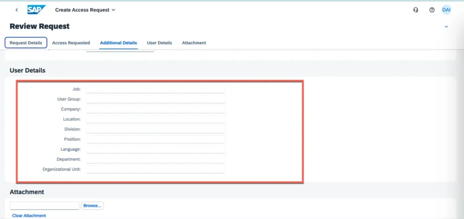
Task: Switch to the Request Details tab
Action: (26, 43)
